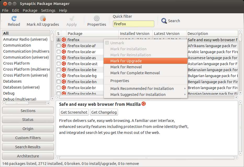Viewport: 244px width, 167px height.
Task: Switch to the Architecture view
Action: pyautogui.click(x=28, y=156)
